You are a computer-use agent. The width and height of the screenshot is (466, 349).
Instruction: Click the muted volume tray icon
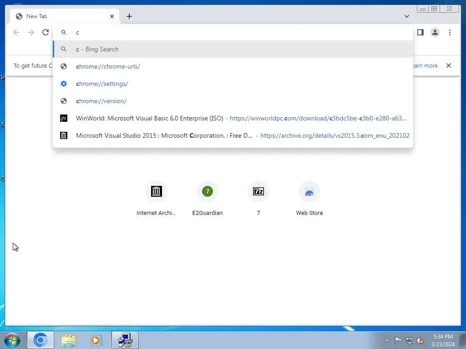[420, 340]
